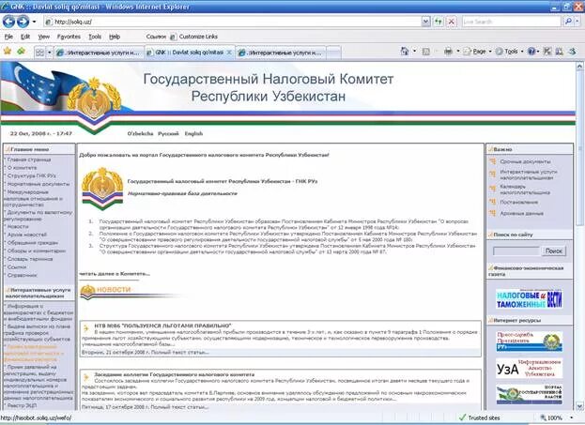The image size is (585, 425).
Task: Open Словарь терминов menu link
Action: [x=30, y=259]
